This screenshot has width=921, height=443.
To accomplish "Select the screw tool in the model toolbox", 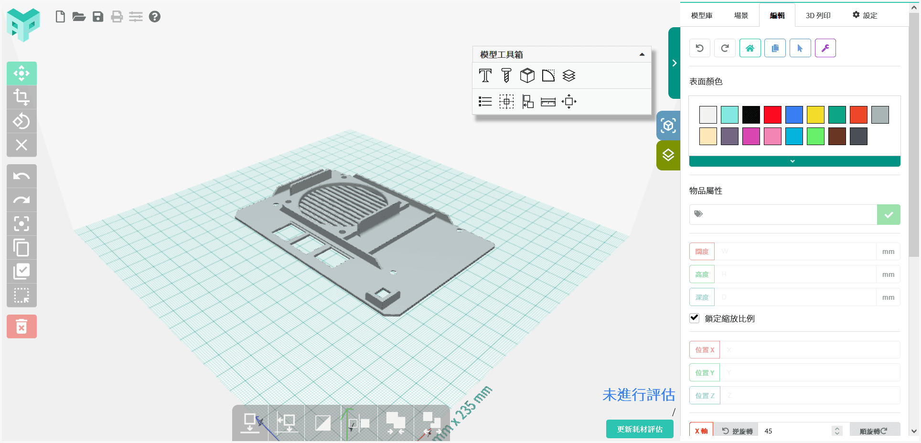I will pos(506,75).
